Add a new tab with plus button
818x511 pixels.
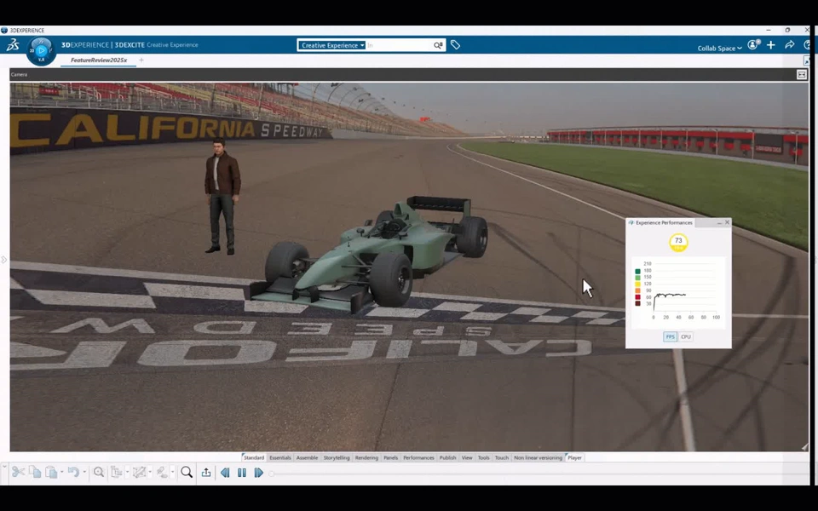(141, 60)
